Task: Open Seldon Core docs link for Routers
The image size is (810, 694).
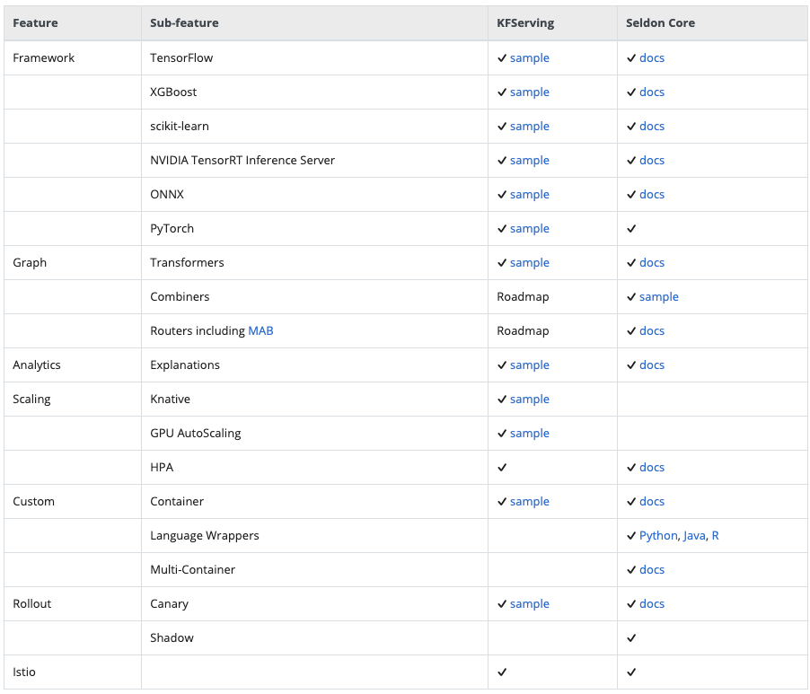Action: [652, 330]
